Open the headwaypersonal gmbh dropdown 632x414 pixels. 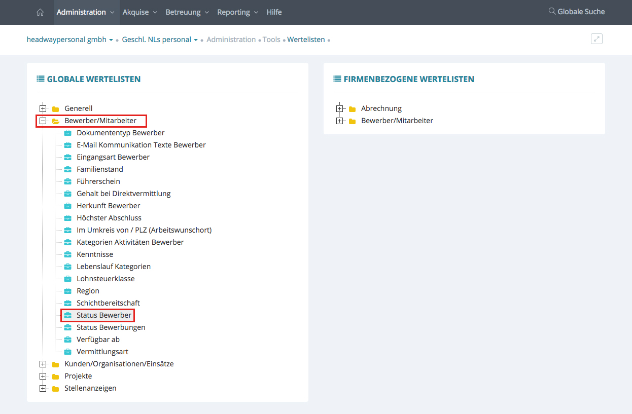[x=69, y=40]
